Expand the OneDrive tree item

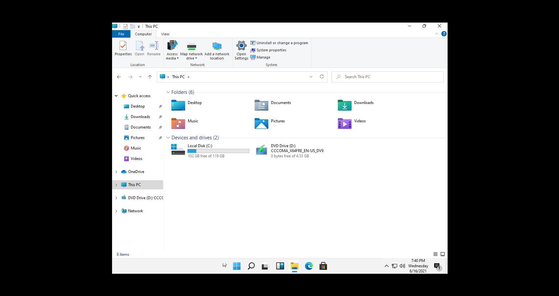click(x=116, y=172)
